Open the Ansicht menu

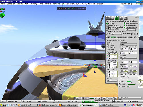point(20,4)
